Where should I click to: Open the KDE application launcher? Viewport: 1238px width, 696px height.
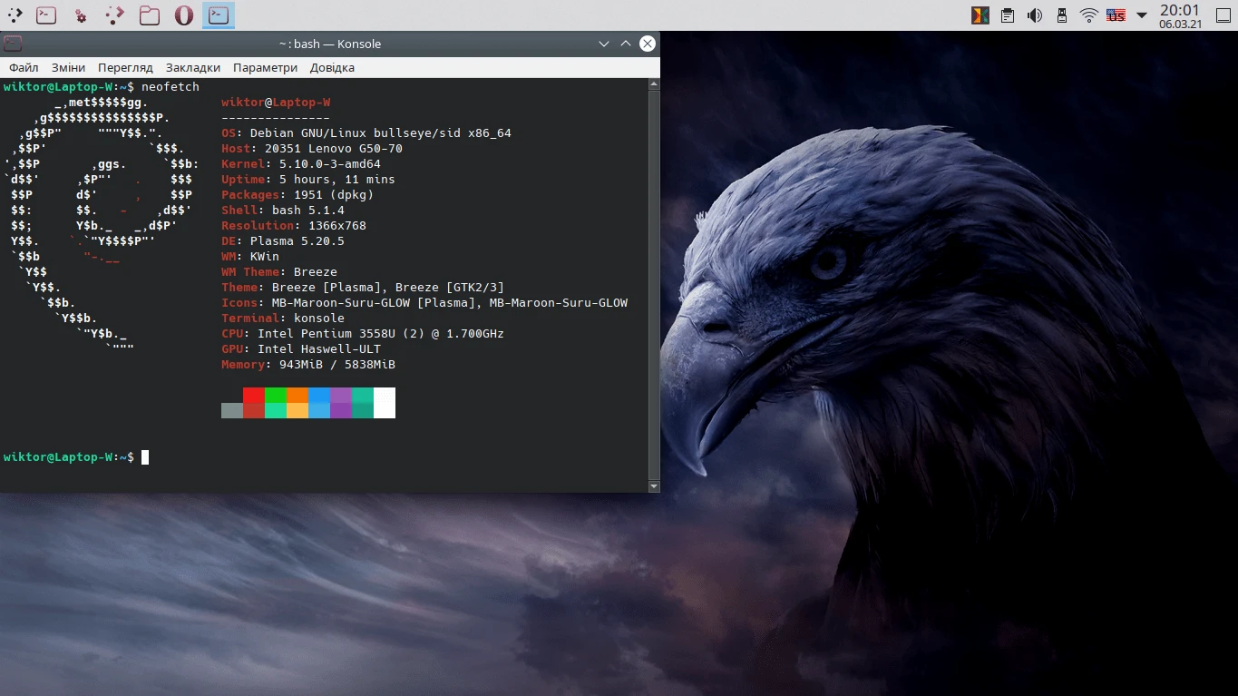[x=15, y=15]
